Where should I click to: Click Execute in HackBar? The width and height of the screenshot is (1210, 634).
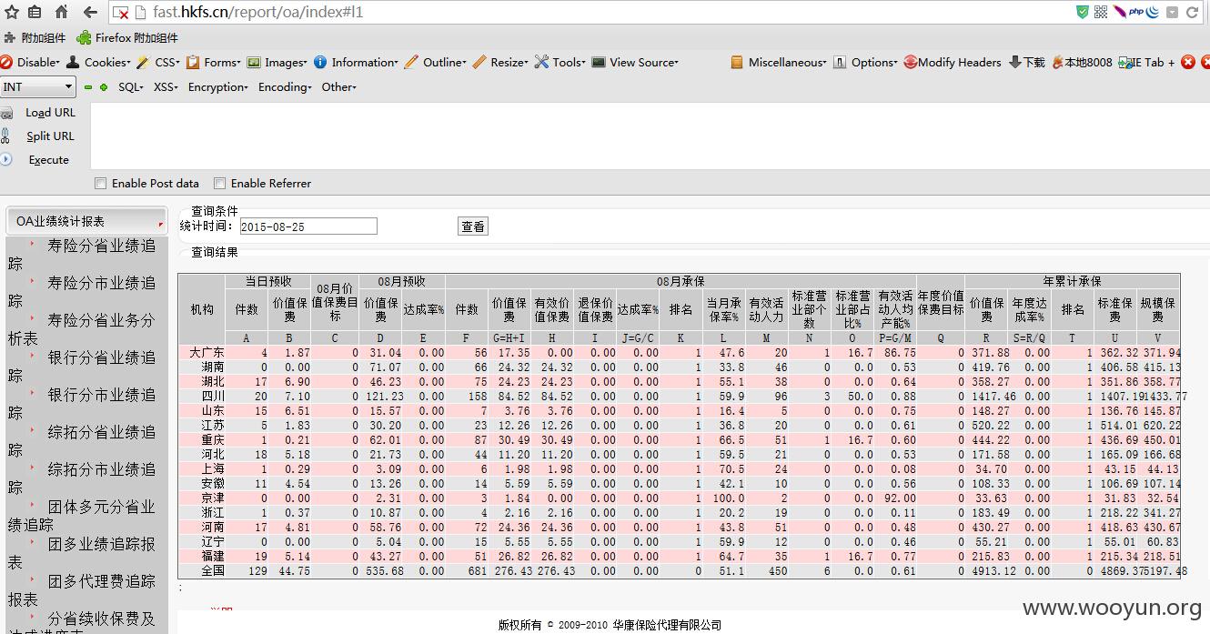point(48,160)
